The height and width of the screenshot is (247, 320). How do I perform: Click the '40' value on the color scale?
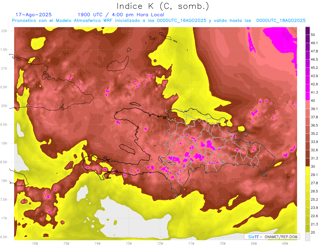[x=313, y=101]
